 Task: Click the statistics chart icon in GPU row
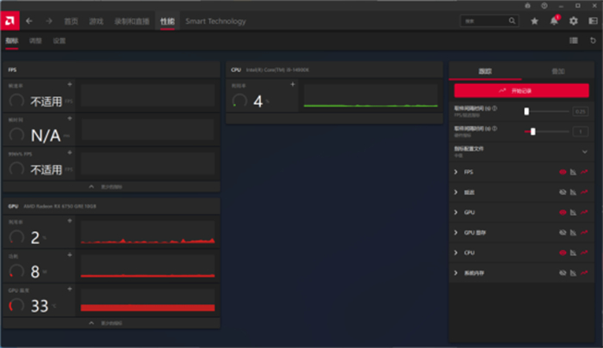[573, 212]
